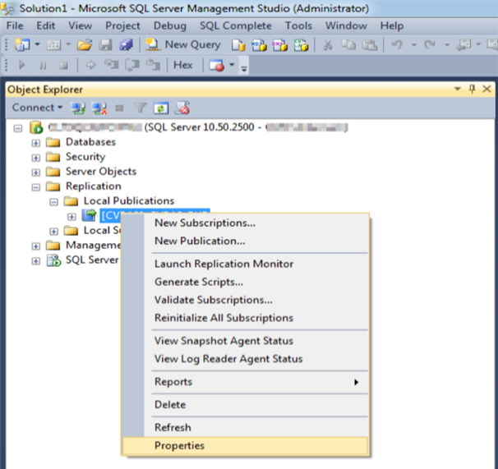
Task: Toggle the Hex display button
Action: coord(183,65)
